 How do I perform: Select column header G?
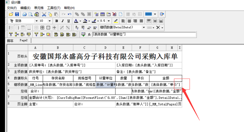point(158,48)
